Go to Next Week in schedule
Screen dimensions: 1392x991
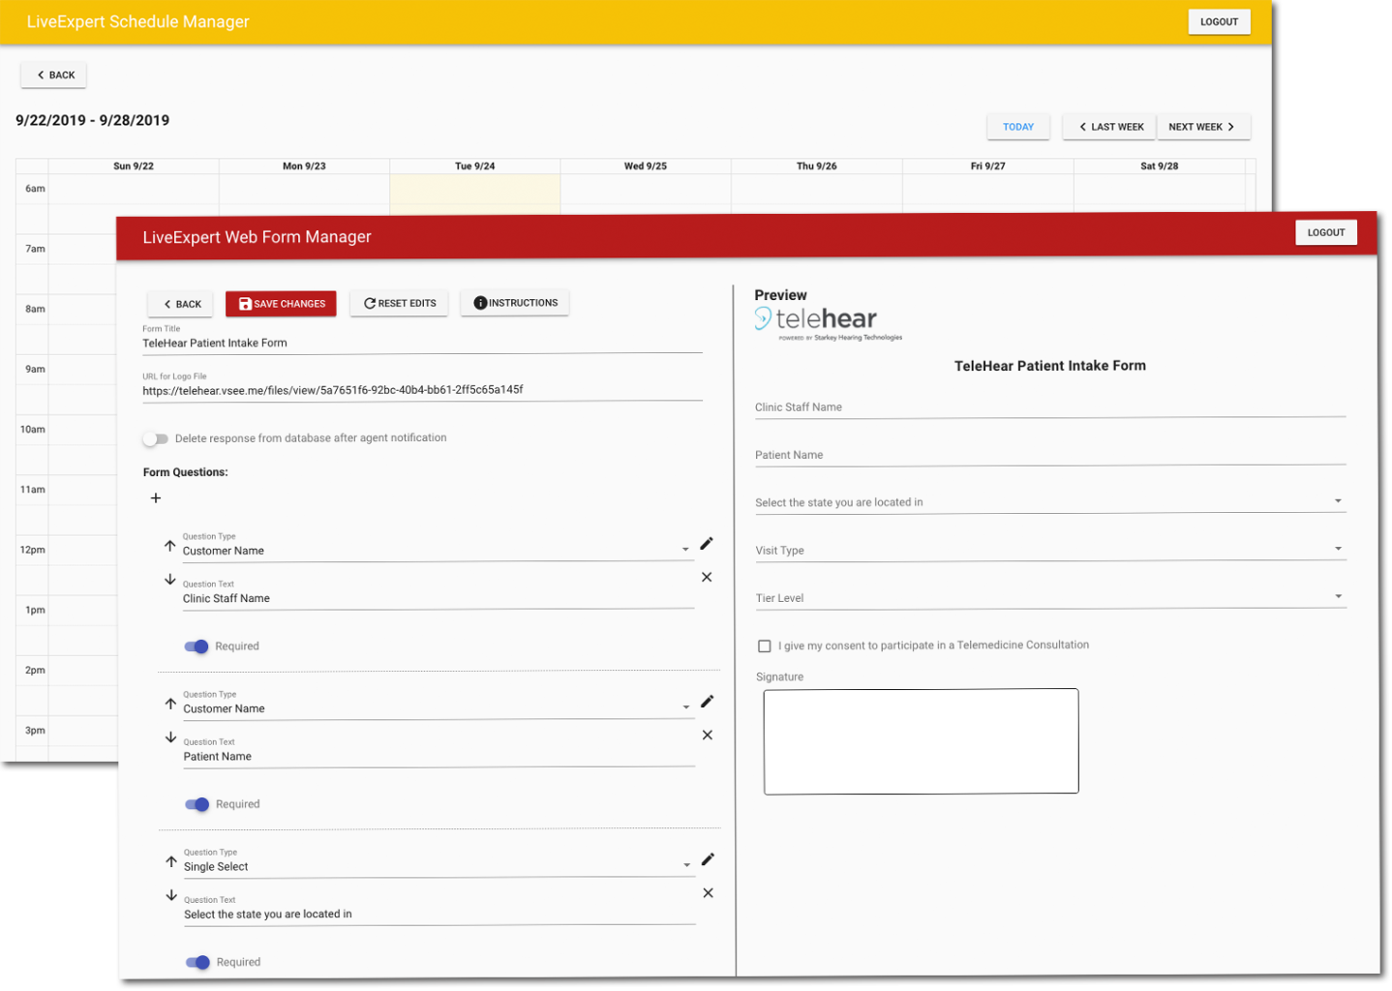tap(1201, 127)
